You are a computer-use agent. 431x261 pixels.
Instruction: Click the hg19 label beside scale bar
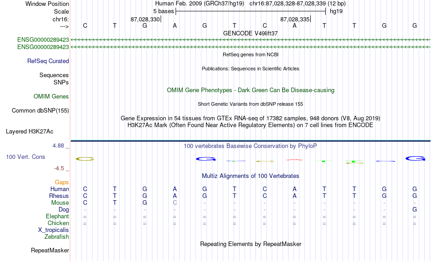pos(336,11)
